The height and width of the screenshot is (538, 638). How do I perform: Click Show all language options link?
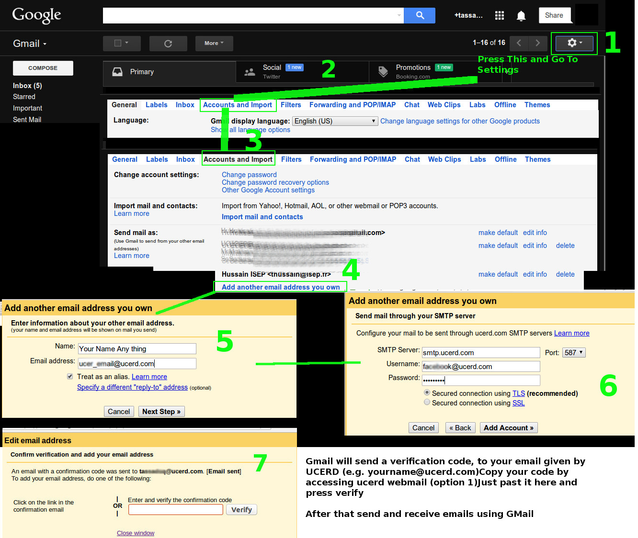pyautogui.click(x=251, y=130)
